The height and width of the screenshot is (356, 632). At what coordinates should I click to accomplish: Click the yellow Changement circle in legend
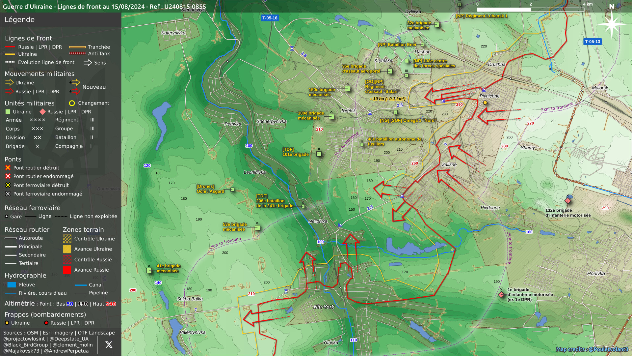[x=72, y=103]
